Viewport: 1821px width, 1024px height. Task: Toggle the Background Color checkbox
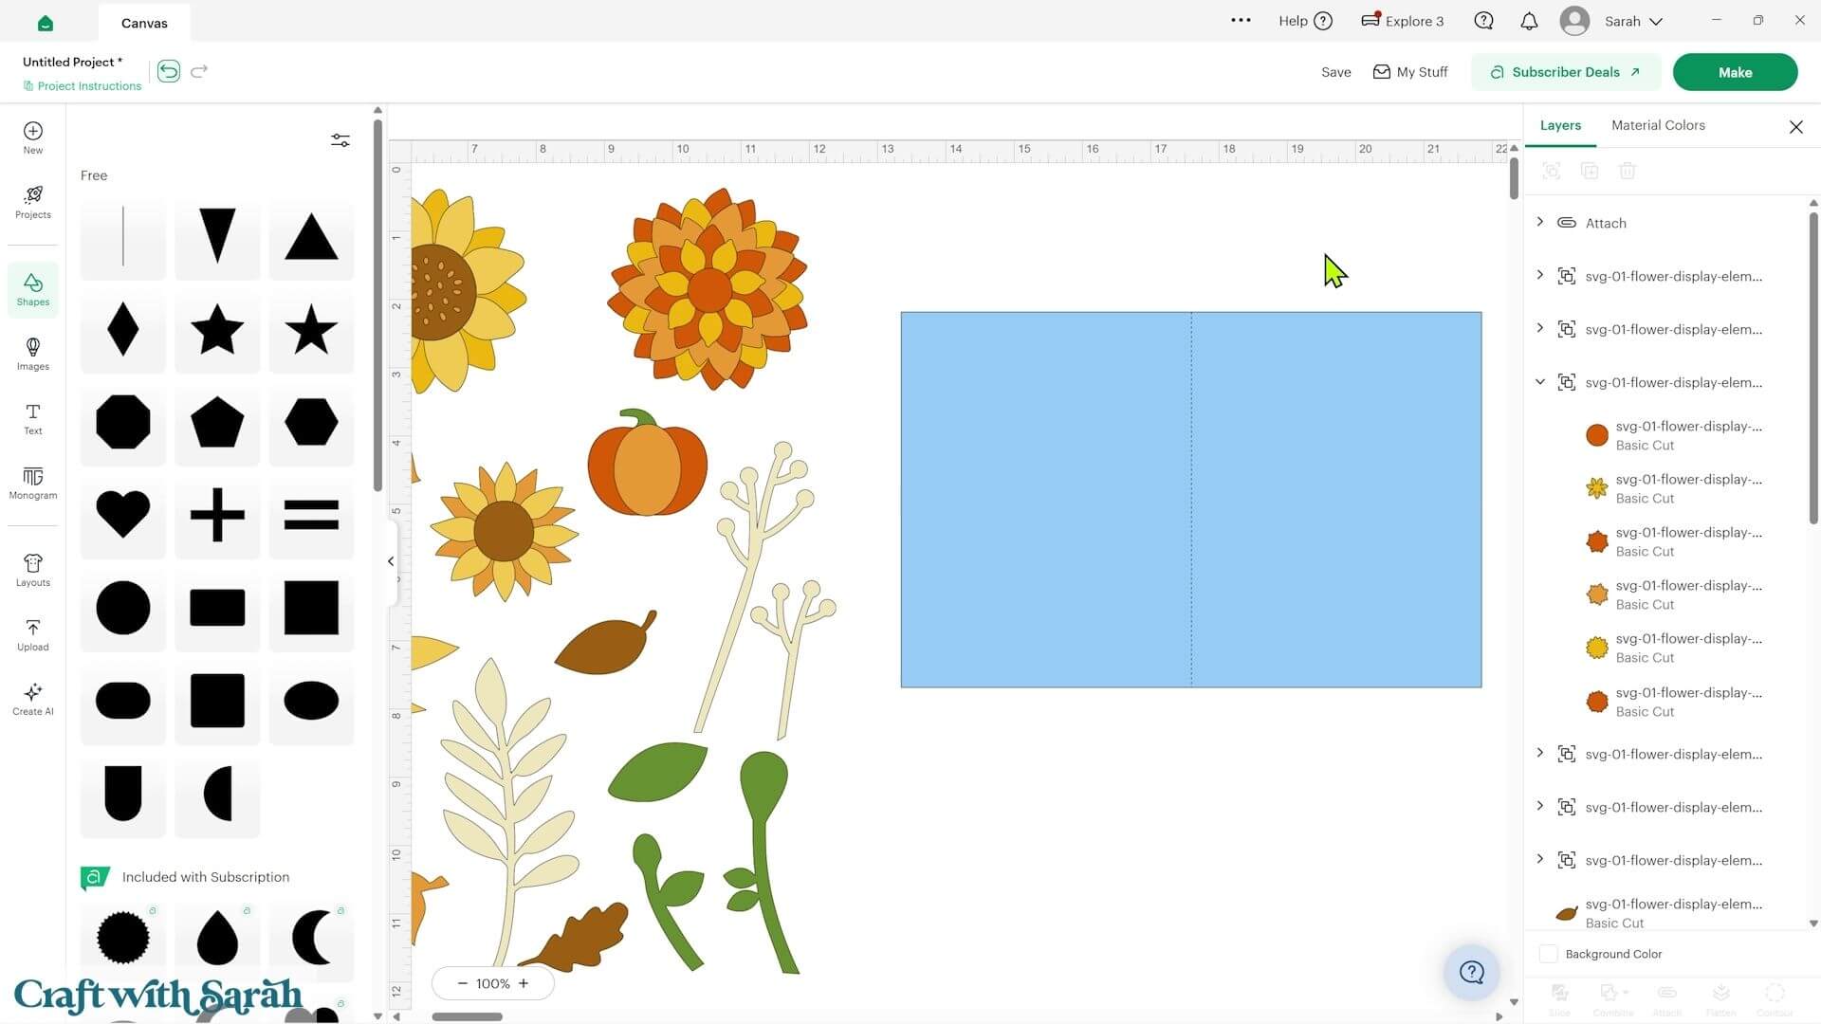[1549, 954]
